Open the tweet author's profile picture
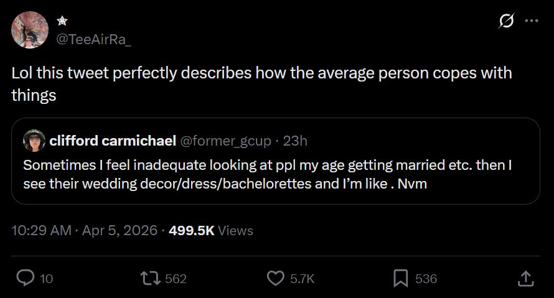Image resolution: width=554 pixels, height=298 pixels. [x=30, y=30]
